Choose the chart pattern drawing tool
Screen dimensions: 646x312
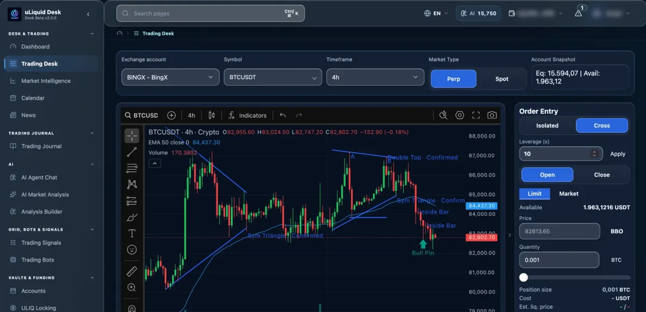click(x=132, y=185)
